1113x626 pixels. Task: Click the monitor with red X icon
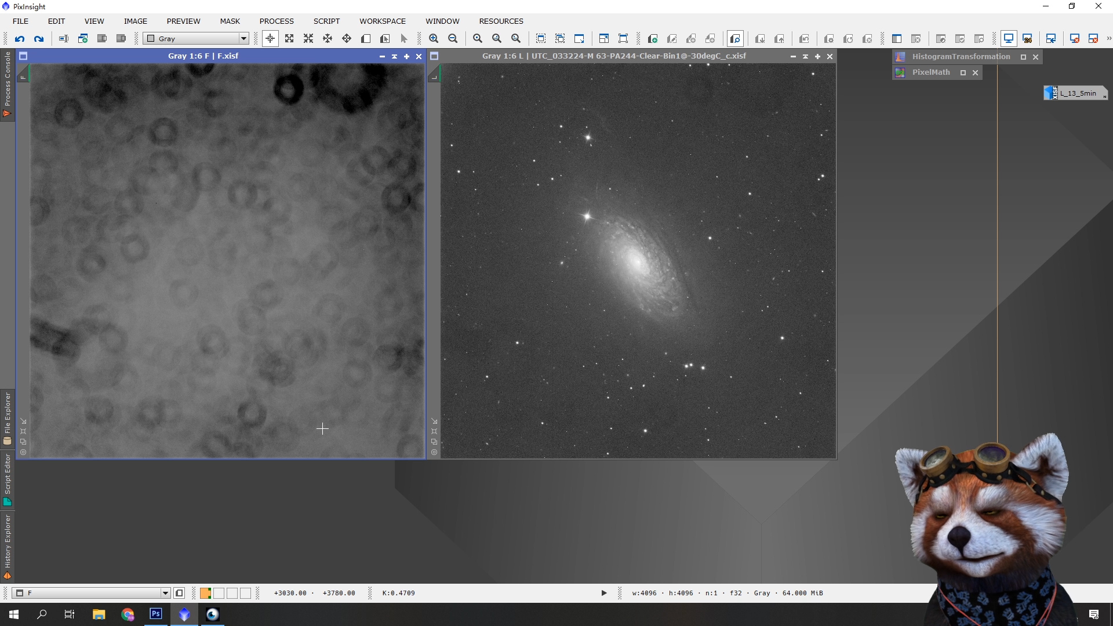click(x=1075, y=39)
